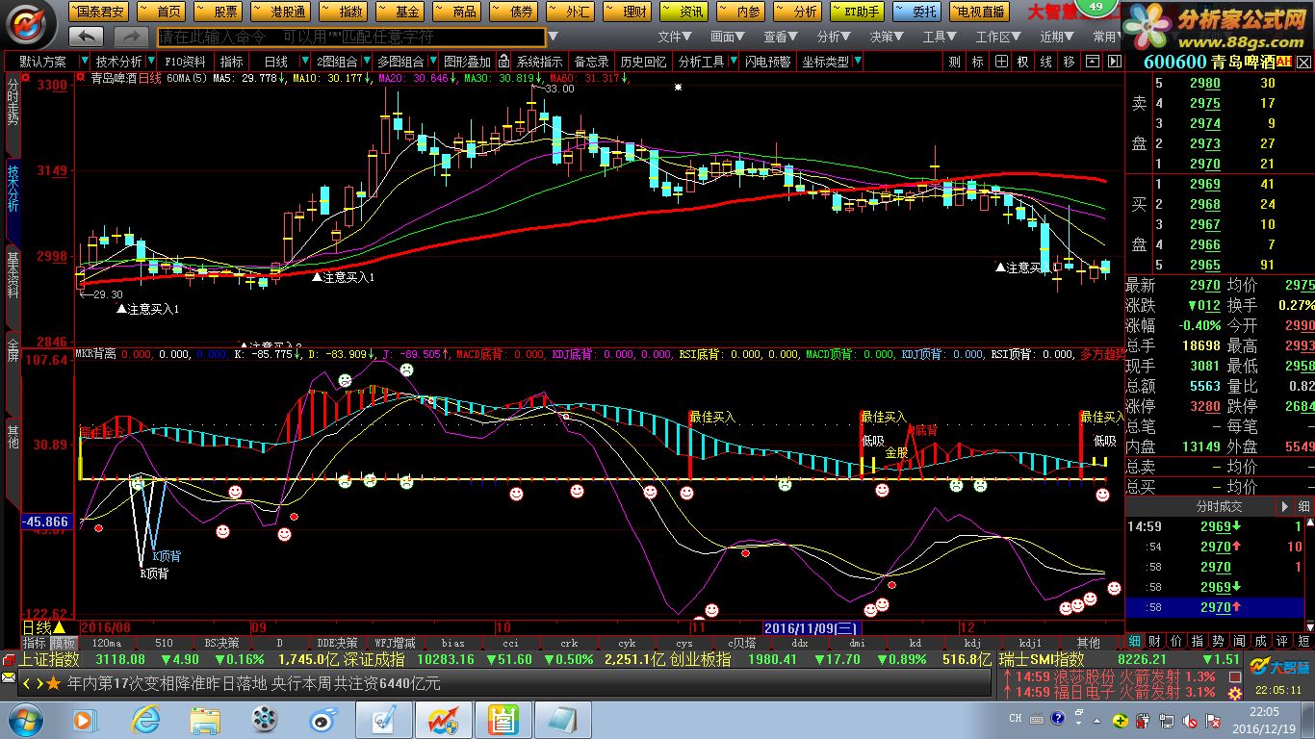The image size is (1315, 739).
Task: Select the 120ma indicator tab
Action: (106, 642)
